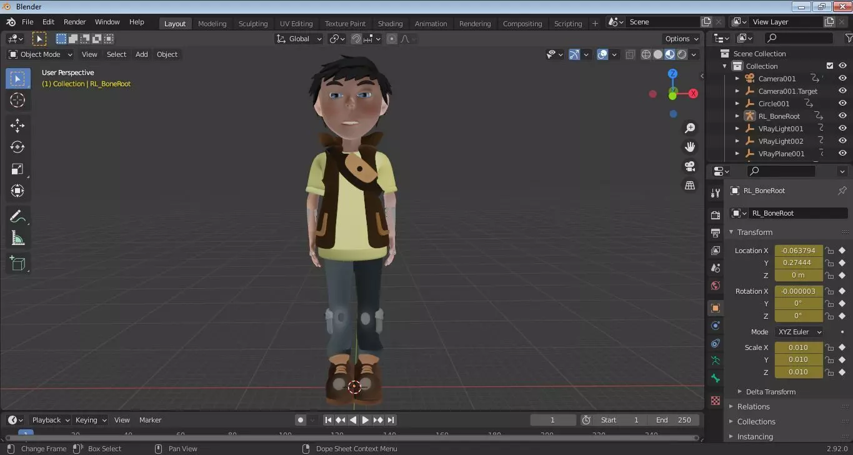
Task: Open the File menu
Action: pos(27,22)
